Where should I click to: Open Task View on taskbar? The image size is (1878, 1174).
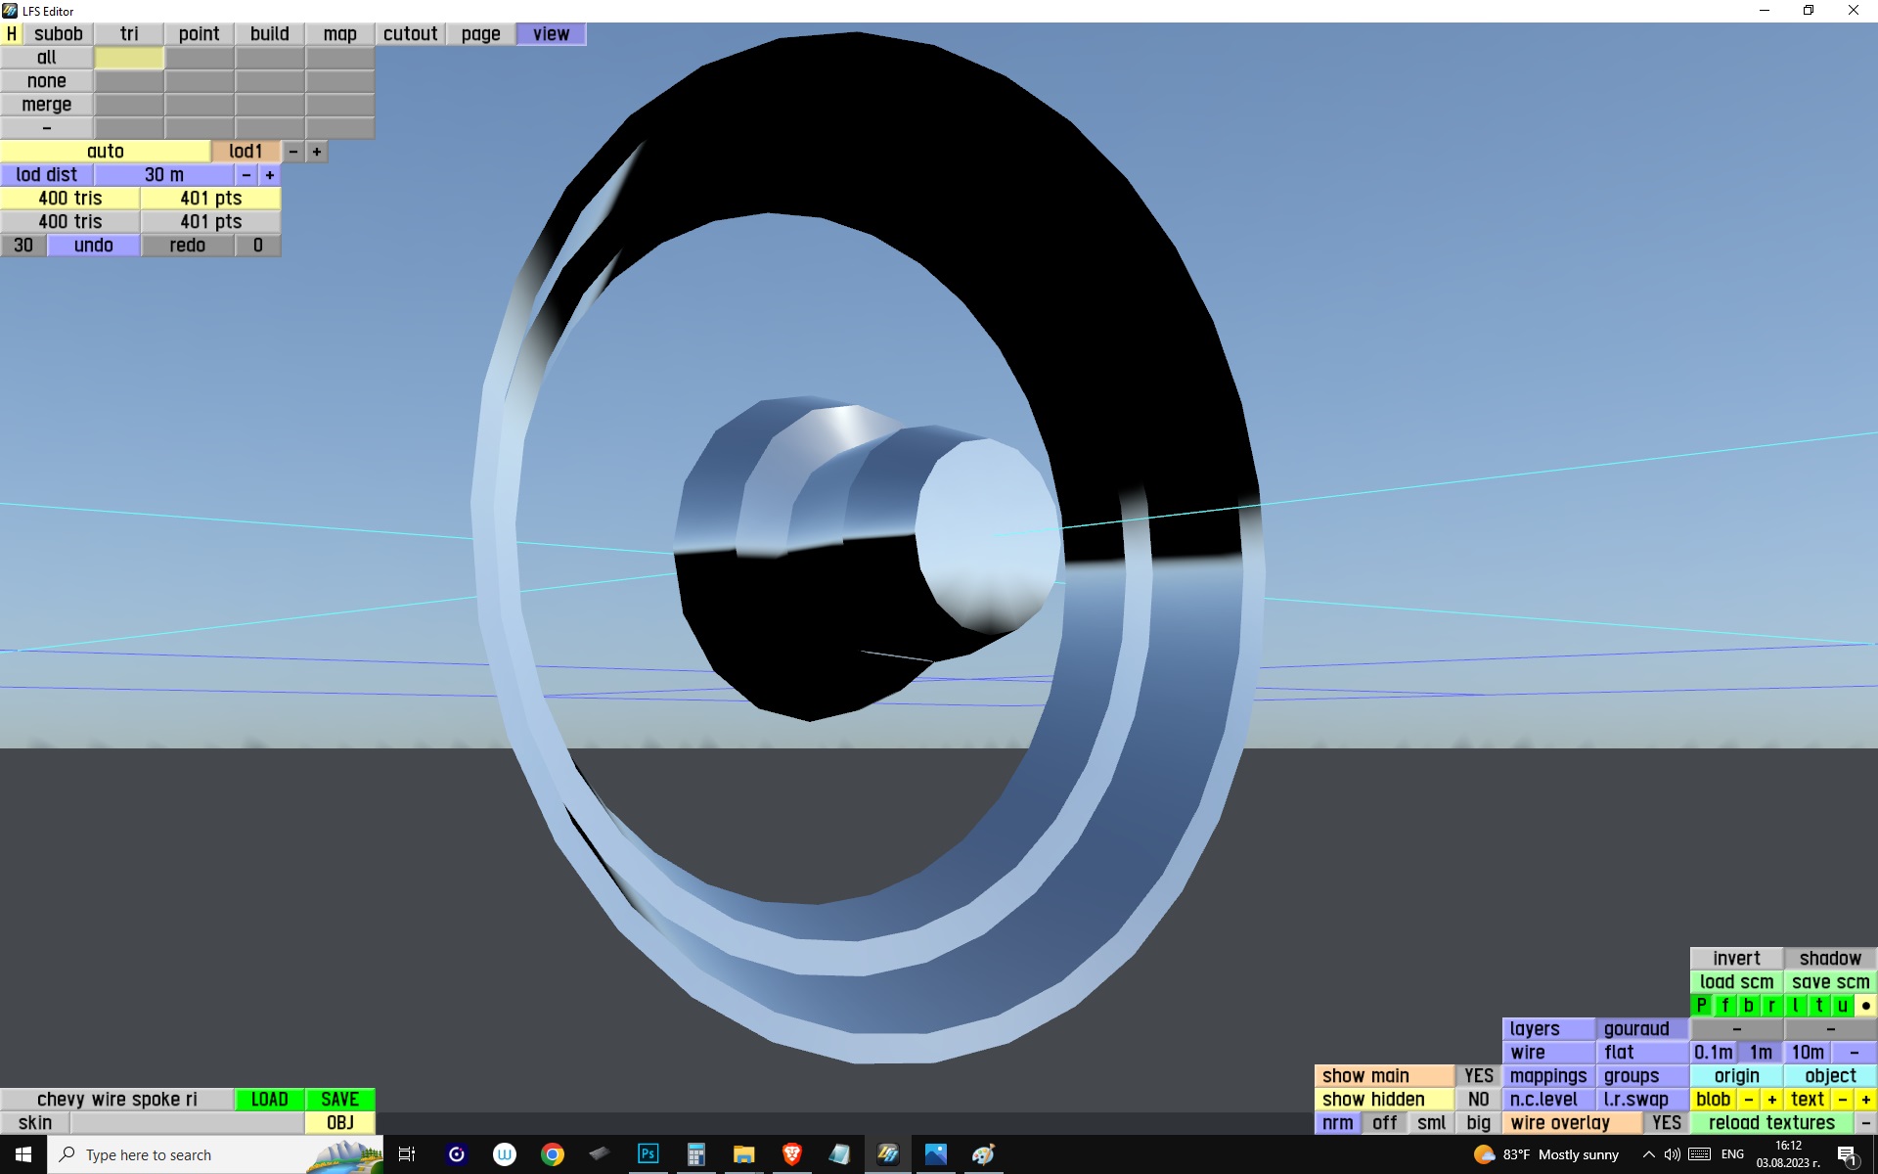coord(407,1154)
